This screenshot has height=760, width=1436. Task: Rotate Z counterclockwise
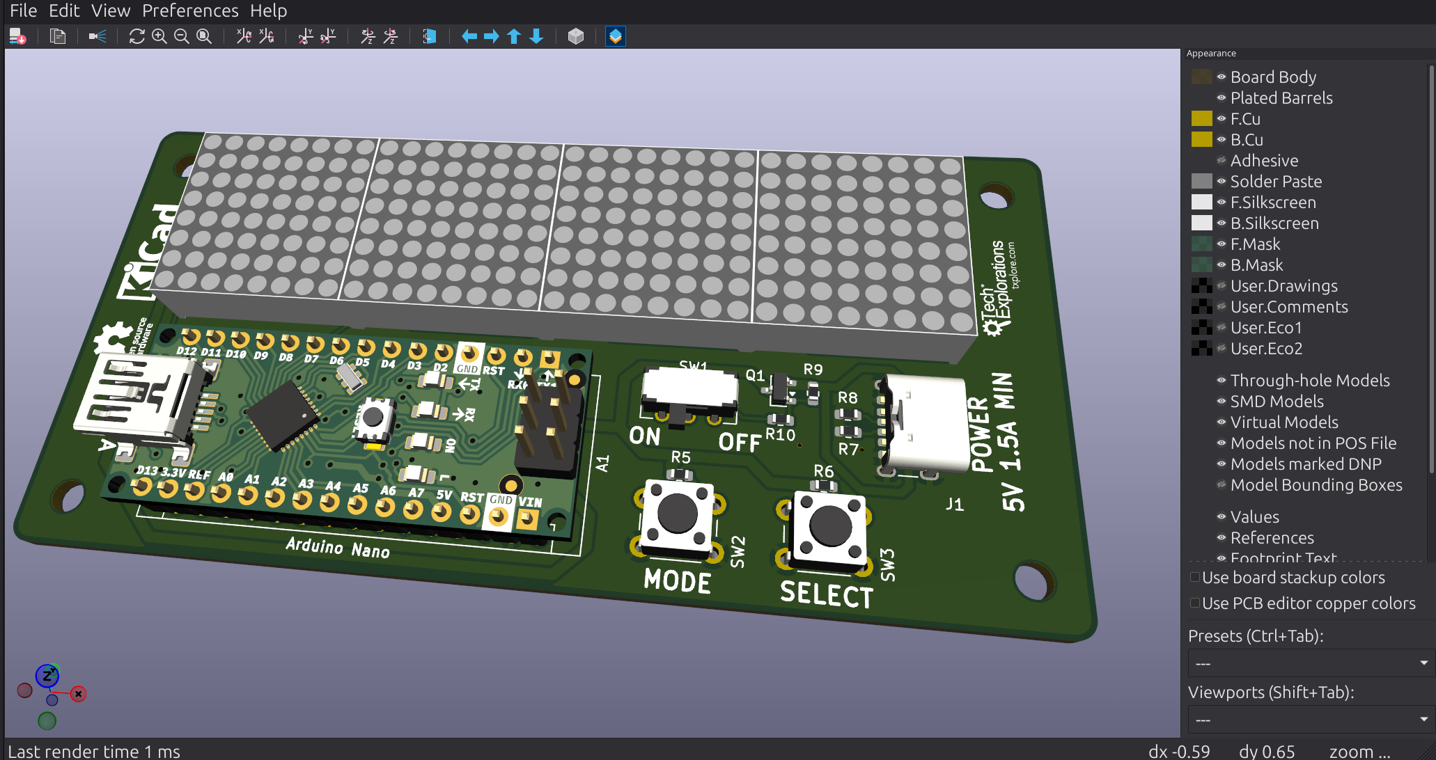[391, 36]
